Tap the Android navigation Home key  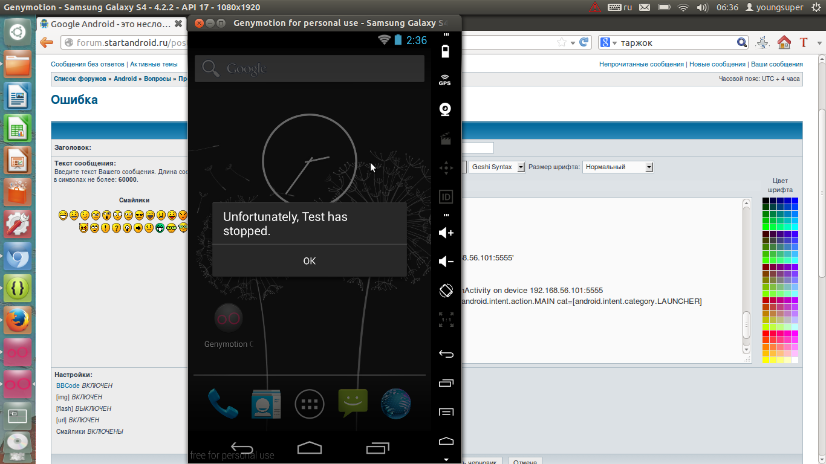coord(310,448)
